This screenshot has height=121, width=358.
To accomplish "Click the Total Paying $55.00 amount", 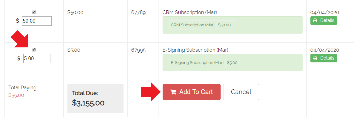I will 16,95.
